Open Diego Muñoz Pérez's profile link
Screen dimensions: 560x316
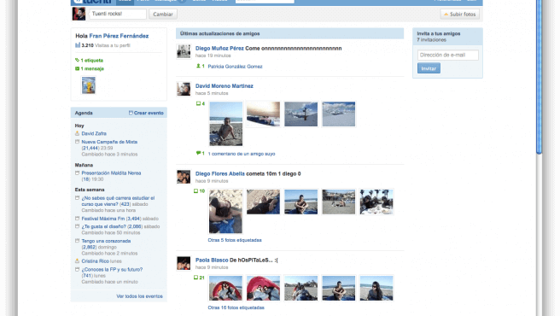click(219, 49)
